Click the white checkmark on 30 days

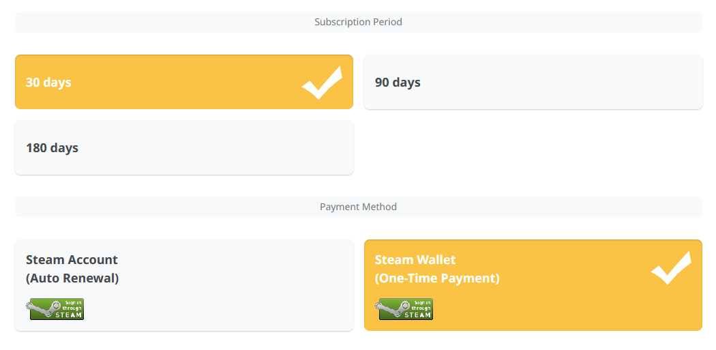[322, 83]
